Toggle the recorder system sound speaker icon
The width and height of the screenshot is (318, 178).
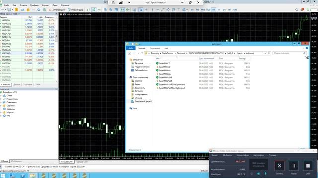tap(258, 174)
